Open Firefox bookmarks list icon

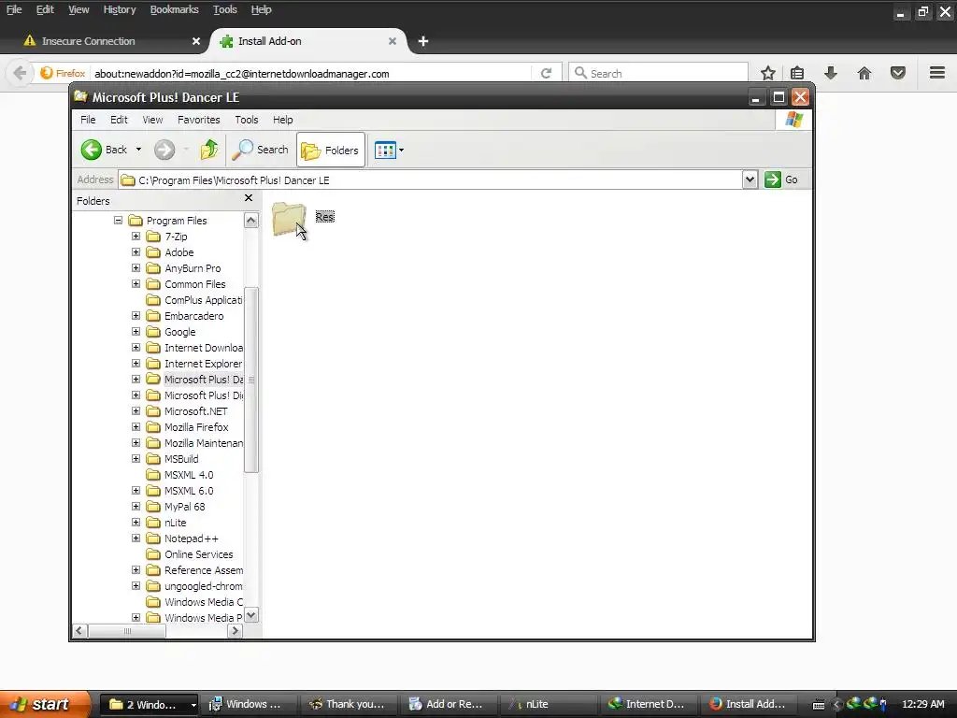coord(797,73)
